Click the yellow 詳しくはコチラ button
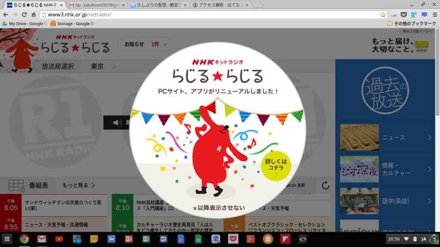The image size is (440, 247). (x=276, y=166)
